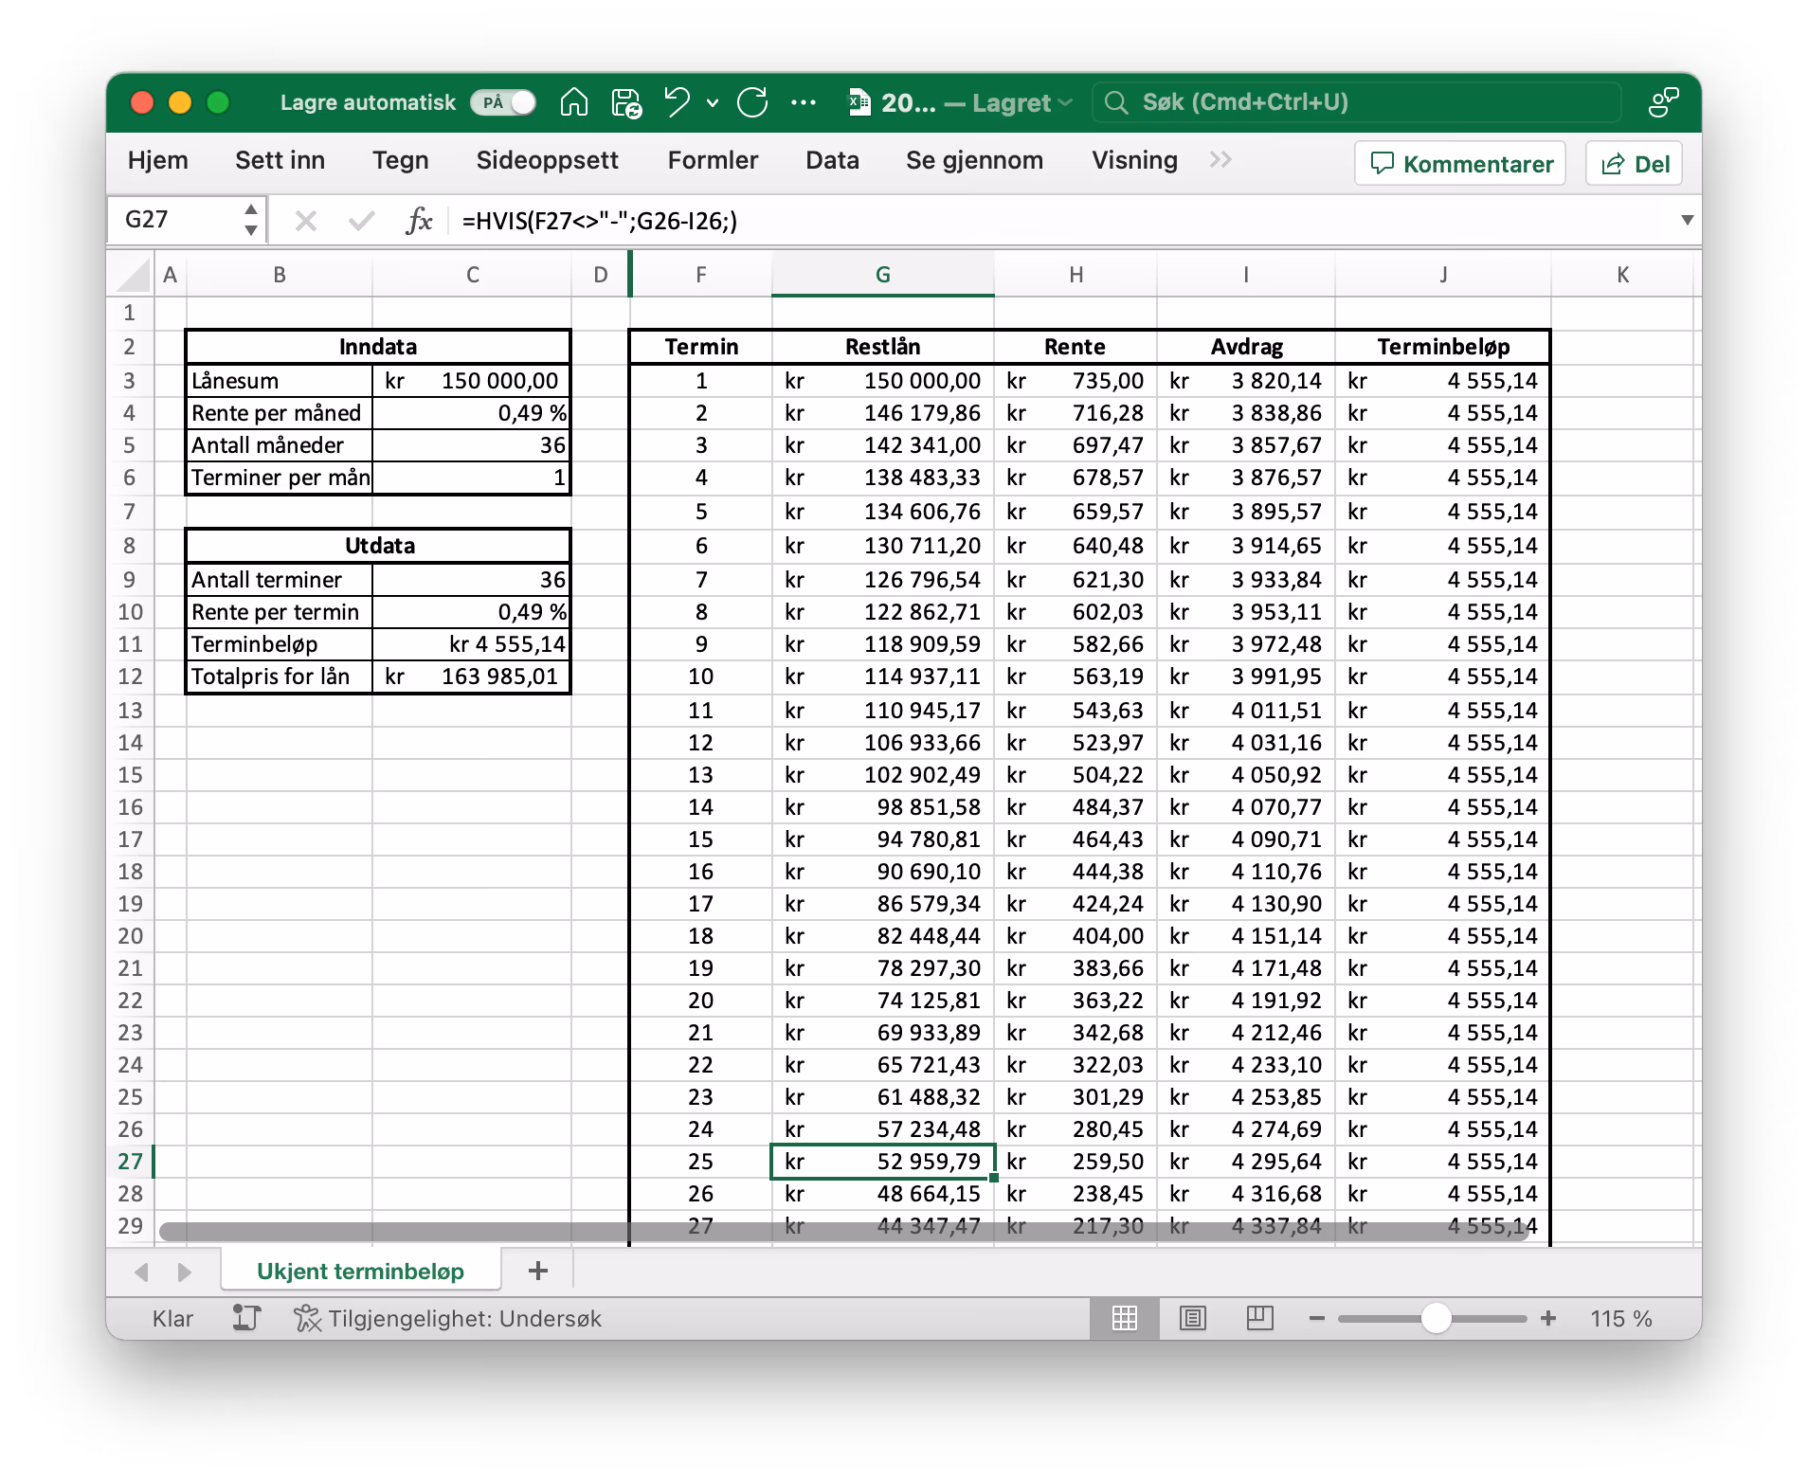This screenshot has height=1480, width=1808.
Task: Step the name box selector arrows
Action: [x=251, y=220]
